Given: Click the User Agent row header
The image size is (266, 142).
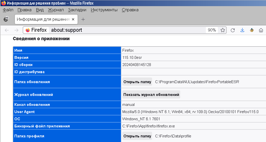Looking at the screenshot, I should 67,112.
